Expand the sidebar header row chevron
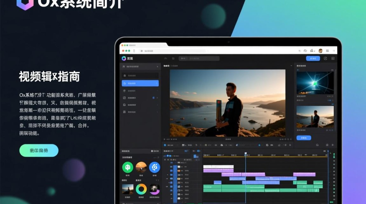366x204 pixels. (157, 67)
